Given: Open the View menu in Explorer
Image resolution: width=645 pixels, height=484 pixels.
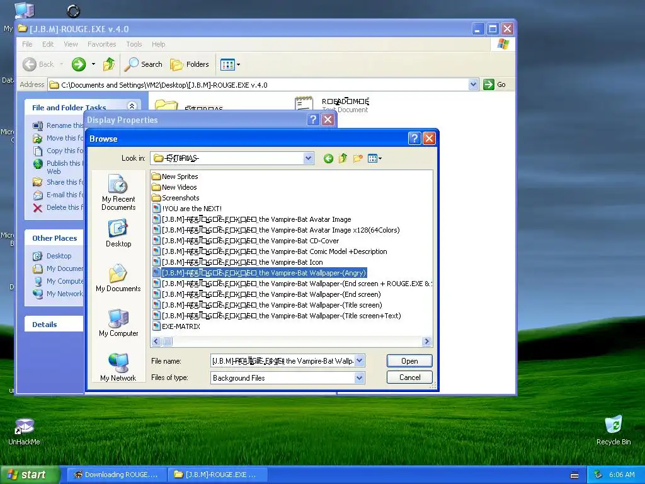Looking at the screenshot, I should 71,44.
